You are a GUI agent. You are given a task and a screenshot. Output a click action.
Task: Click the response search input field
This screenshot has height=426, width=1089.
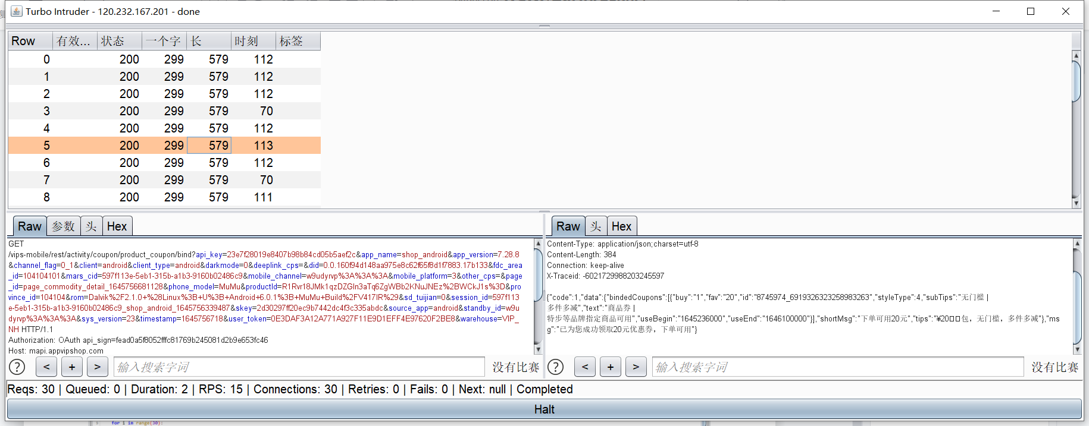(x=837, y=367)
